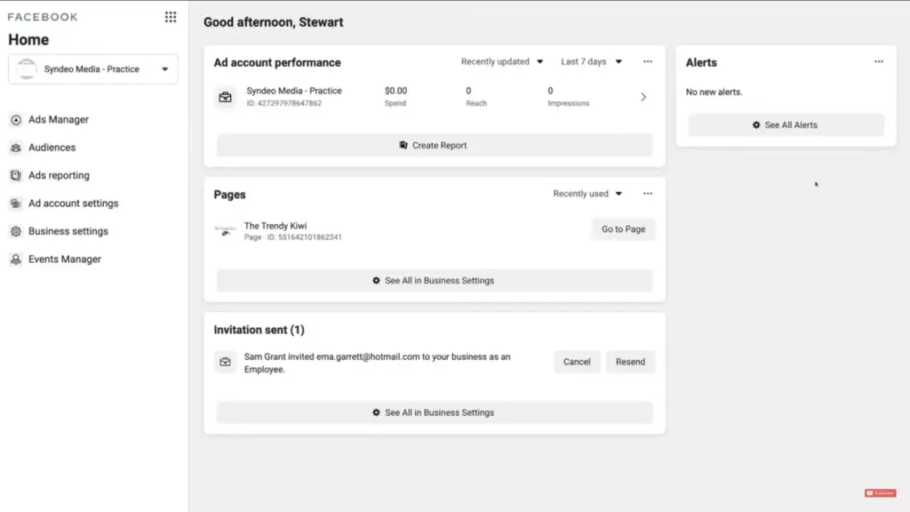This screenshot has width=910, height=512.
Task: Open Ad account performance three-dot options
Action: coord(648,61)
